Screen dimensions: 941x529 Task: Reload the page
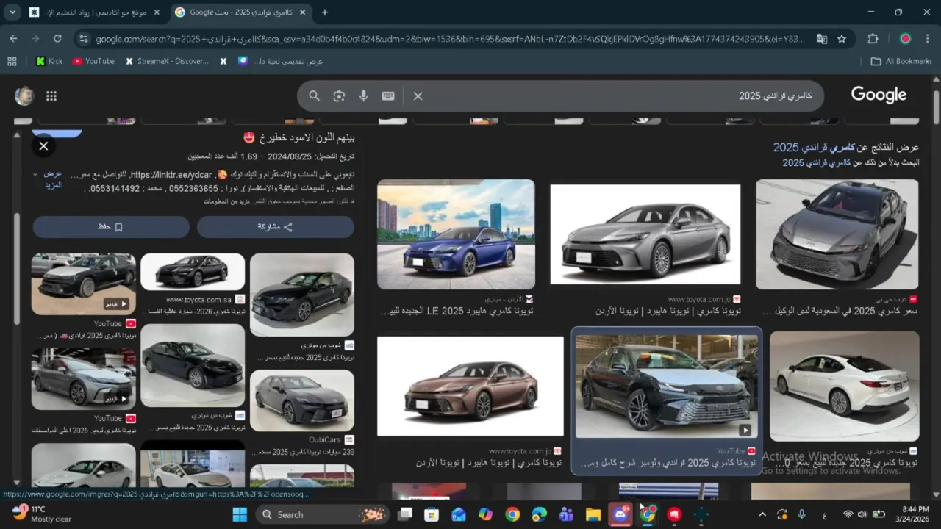point(57,39)
